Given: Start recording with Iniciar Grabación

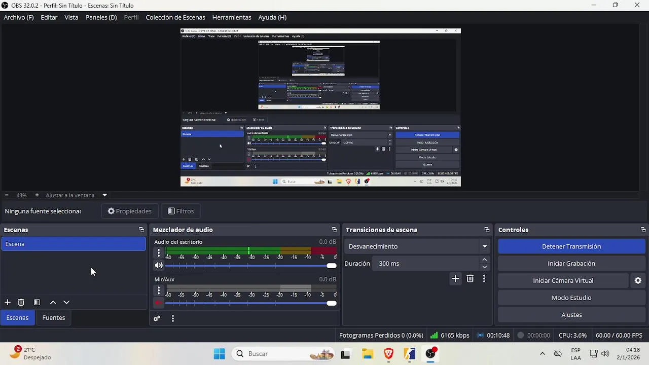Looking at the screenshot, I should tap(571, 264).
